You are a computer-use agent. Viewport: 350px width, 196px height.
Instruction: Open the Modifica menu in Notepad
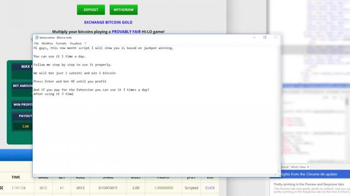(47, 44)
